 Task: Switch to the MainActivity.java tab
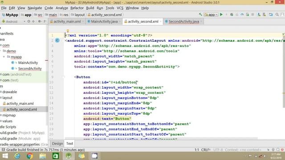104,21
